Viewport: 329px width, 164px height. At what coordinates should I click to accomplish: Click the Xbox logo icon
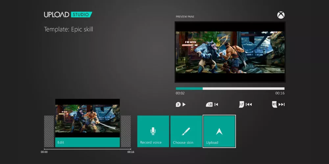[x=281, y=15]
